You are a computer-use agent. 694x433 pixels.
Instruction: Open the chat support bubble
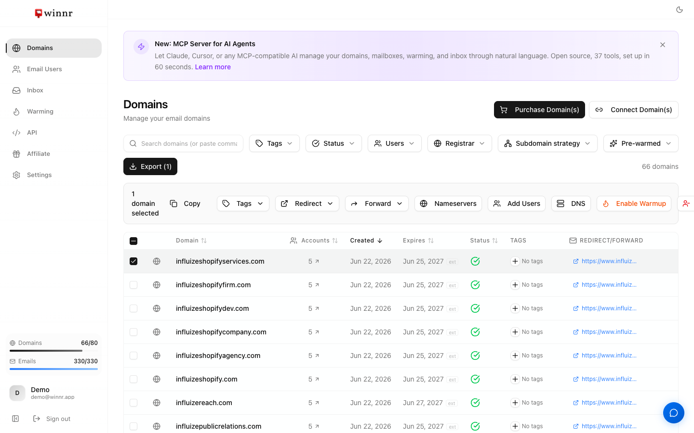point(674,413)
